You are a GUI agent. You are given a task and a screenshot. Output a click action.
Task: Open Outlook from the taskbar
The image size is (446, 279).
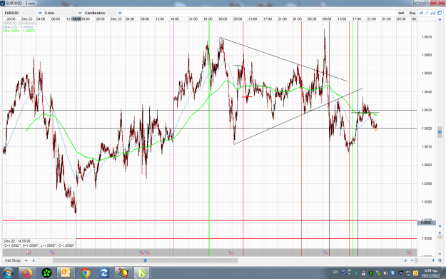tap(66, 273)
